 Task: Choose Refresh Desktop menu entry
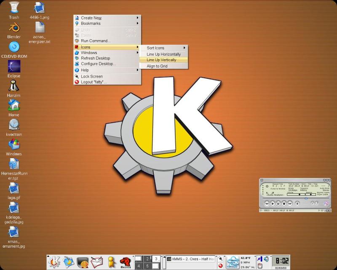[107, 58]
